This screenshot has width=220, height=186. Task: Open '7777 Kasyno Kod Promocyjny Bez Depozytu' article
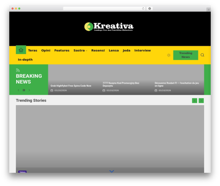point(121,84)
